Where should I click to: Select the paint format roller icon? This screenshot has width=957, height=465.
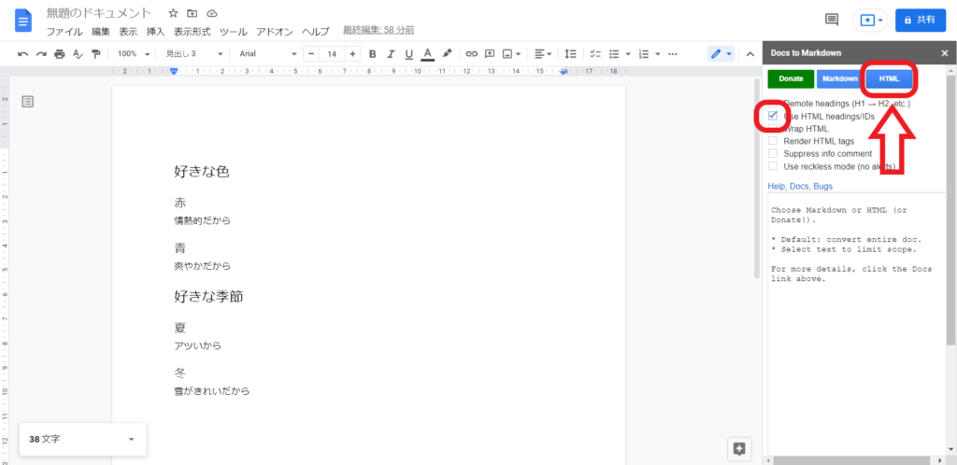(x=96, y=53)
